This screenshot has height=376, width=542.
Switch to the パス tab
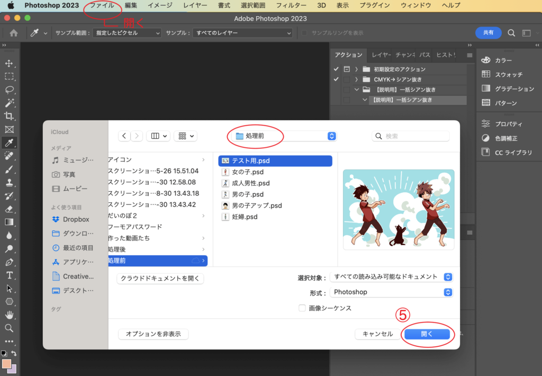[425, 55]
